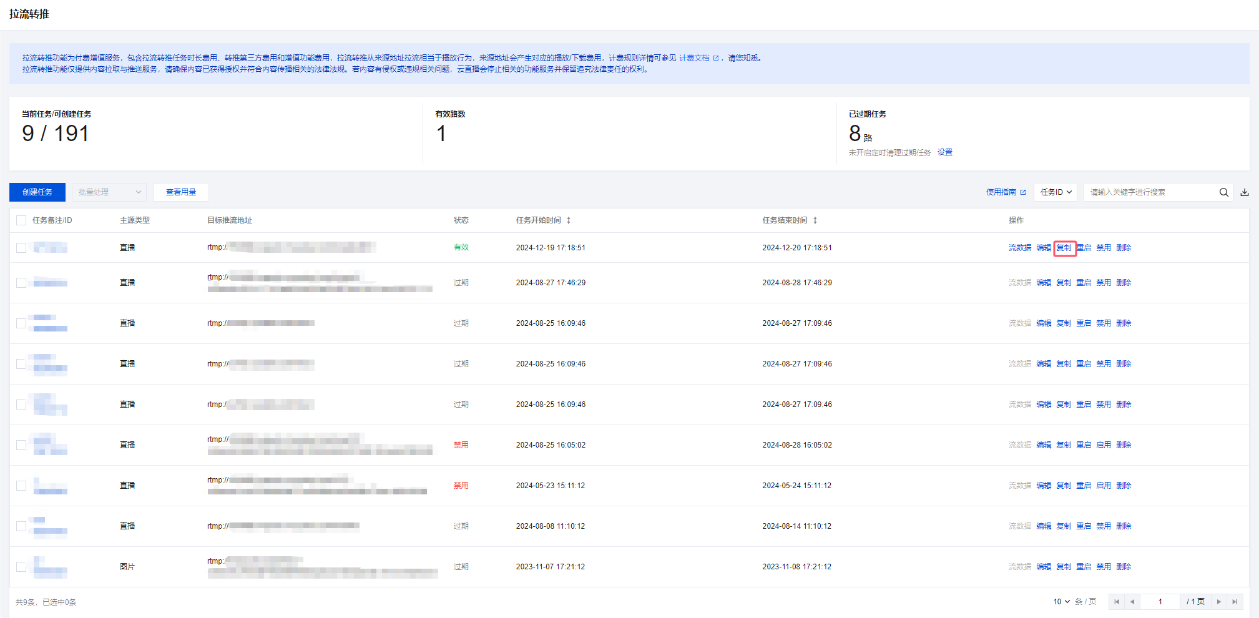The width and height of the screenshot is (1259, 618).
Task: Sort by 任务开始时间 column arrows
Action: (569, 220)
